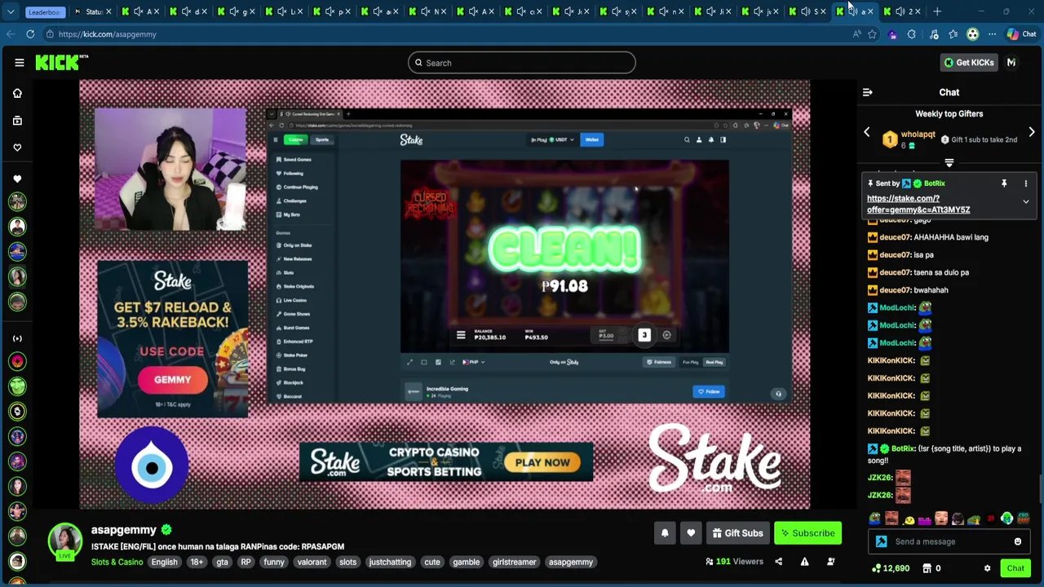The height and width of the screenshot is (587, 1044).
Task: Open the browser favorites list
Action: pyautogui.click(x=953, y=34)
